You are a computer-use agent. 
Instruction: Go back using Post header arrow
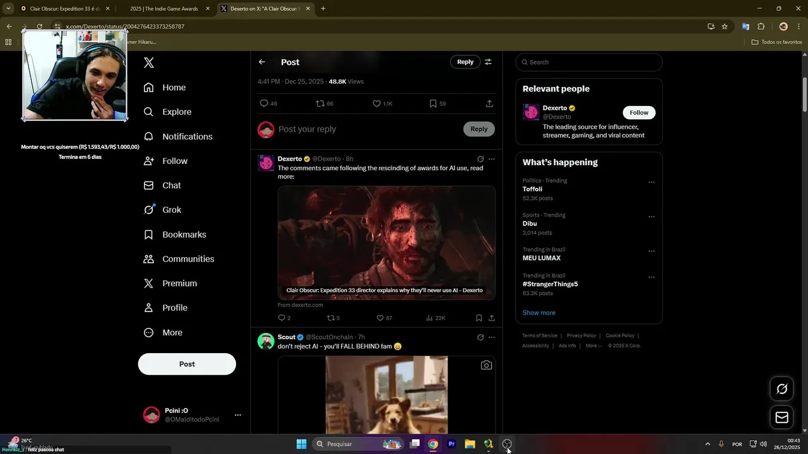262,62
